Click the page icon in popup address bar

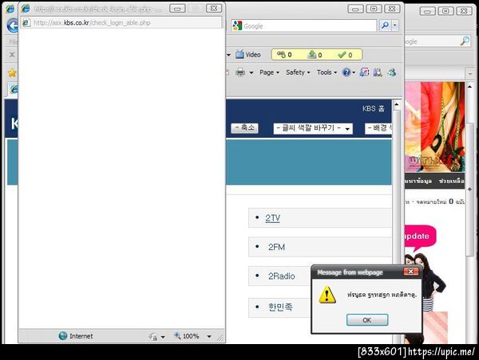tap(26, 22)
